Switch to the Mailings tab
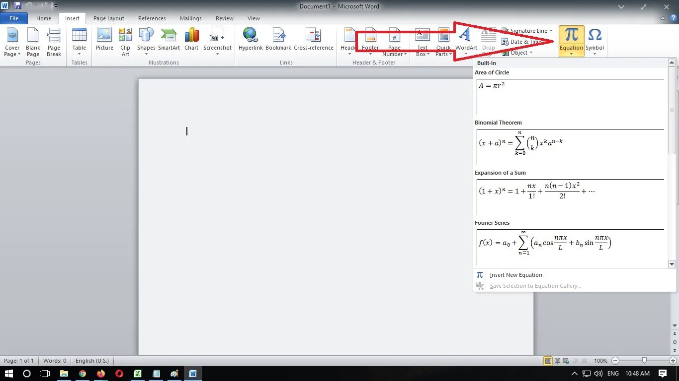 [x=191, y=18]
